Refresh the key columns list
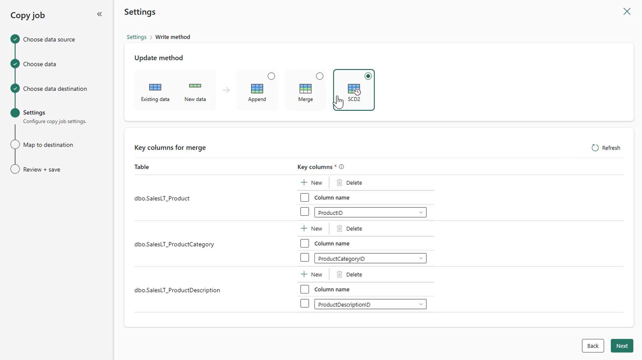This screenshot has height=360, width=642. pyautogui.click(x=606, y=148)
